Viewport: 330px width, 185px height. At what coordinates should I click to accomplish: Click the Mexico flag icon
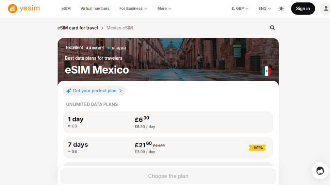[267, 71]
